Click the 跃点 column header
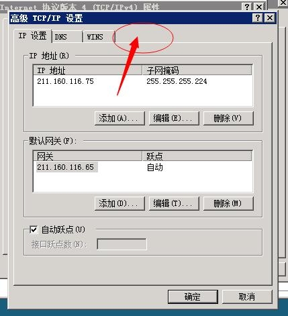 (x=197, y=156)
